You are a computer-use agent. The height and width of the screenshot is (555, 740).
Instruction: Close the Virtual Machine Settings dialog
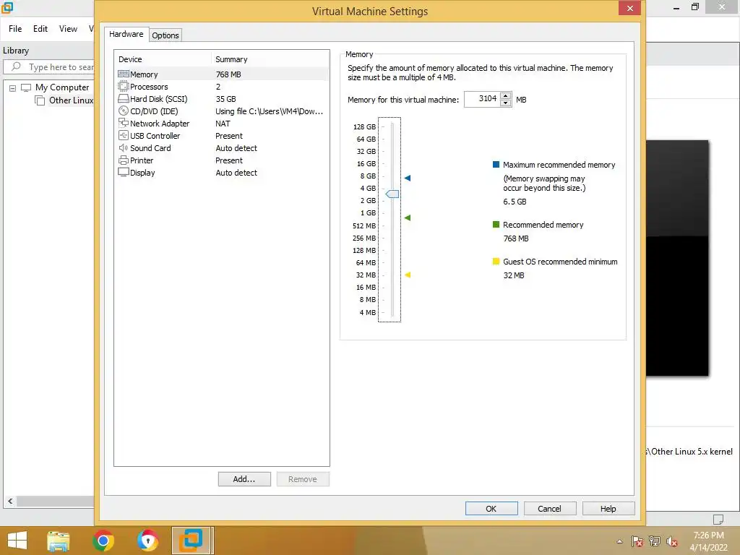click(629, 8)
